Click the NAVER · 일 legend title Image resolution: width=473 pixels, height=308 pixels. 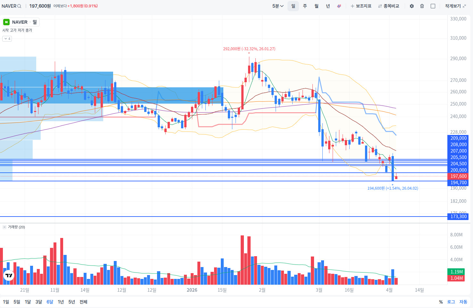[x=25, y=22]
